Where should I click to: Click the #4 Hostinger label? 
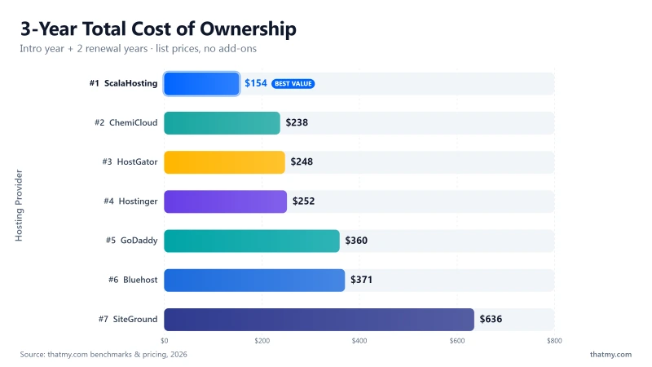click(130, 201)
